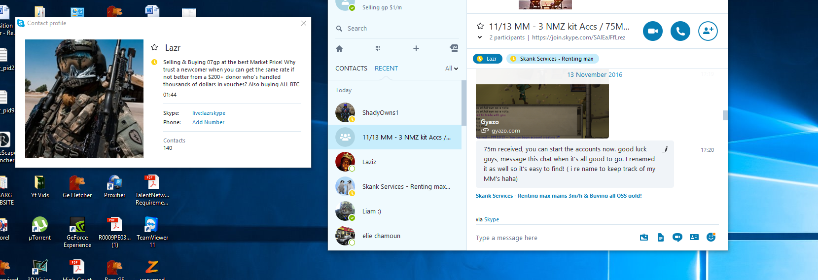818x280 pixels.
Task: Open the Gyazo image preview in chat
Action: (542, 104)
